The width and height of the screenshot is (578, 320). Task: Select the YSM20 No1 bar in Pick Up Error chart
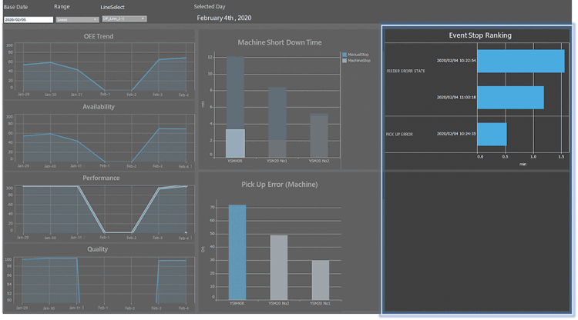pos(320,280)
